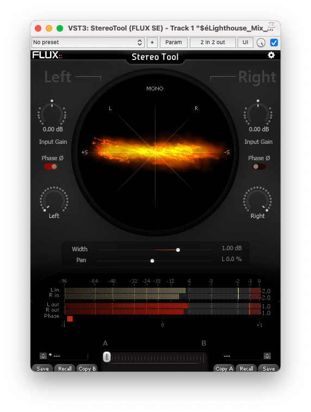This screenshot has width=311, height=412.
Task: Open the No preset dropdown
Action: [x=88, y=43]
